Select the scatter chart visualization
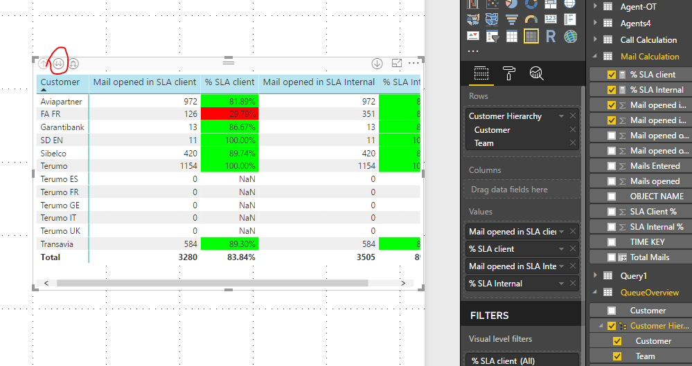Screen dimensions: 692x366 click(x=492, y=3)
